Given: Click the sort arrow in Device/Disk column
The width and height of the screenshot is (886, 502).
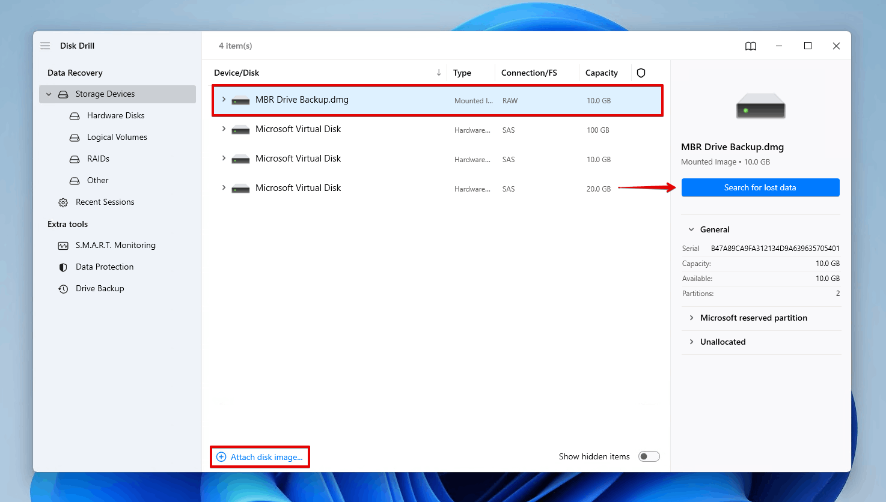Looking at the screenshot, I should pyautogui.click(x=439, y=73).
